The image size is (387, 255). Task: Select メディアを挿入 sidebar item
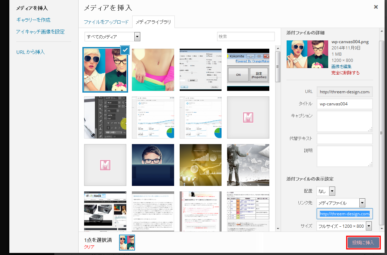click(x=32, y=8)
